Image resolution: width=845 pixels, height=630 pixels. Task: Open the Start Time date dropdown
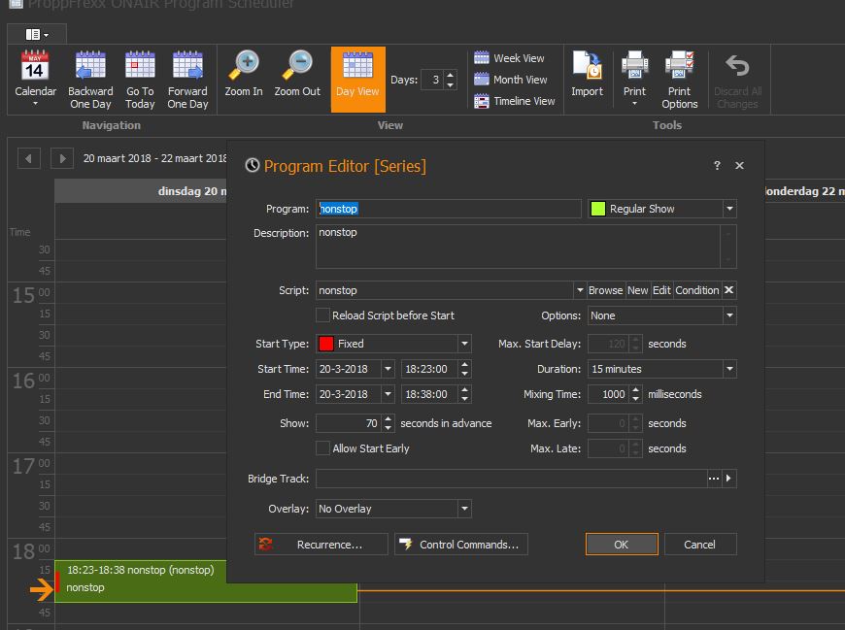pos(388,369)
